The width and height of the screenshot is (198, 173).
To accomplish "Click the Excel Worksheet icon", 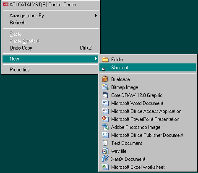I will (x=105, y=167).
